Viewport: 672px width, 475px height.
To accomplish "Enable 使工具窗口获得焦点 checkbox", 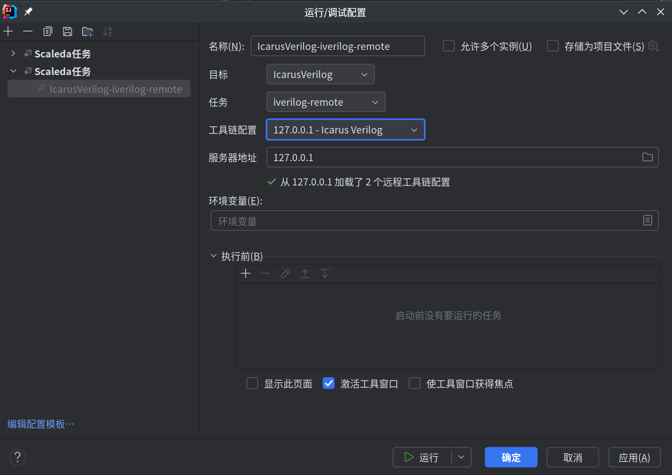I will click(x=415, y=383).
